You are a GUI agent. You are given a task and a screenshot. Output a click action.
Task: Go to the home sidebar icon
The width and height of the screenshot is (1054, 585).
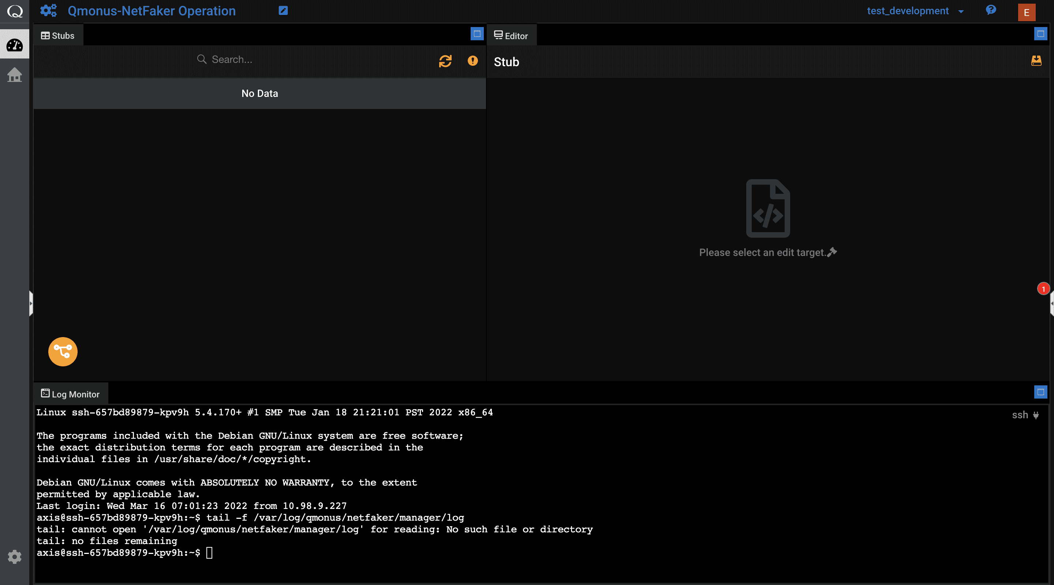click(15, 74)
